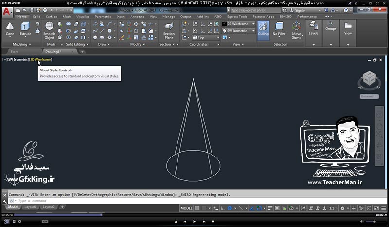
Task: Select the Cone modeling tool
Action: (10, 29)
